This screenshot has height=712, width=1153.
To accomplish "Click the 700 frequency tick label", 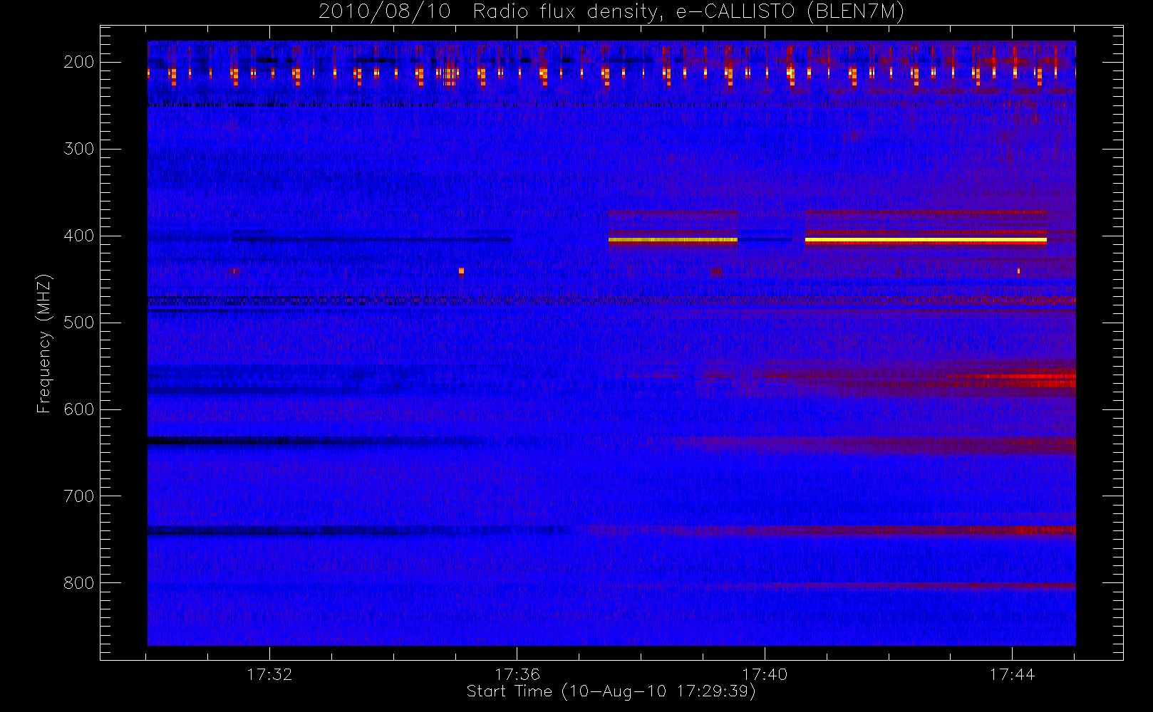I will pyautogui.click(x=78, y=496).
